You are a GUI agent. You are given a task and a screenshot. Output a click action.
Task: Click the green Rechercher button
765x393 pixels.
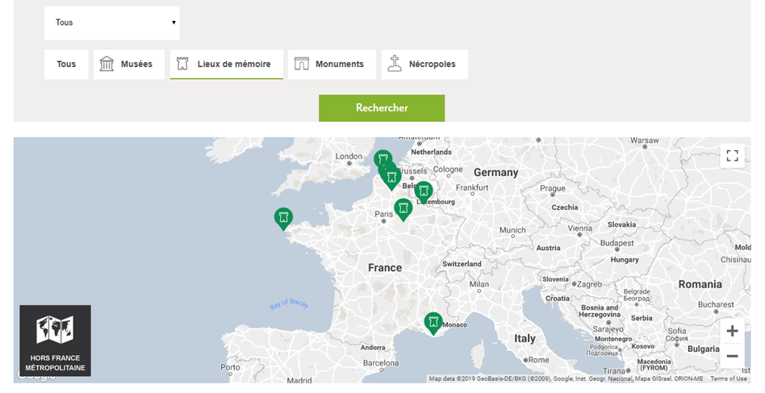pos(382,108)
